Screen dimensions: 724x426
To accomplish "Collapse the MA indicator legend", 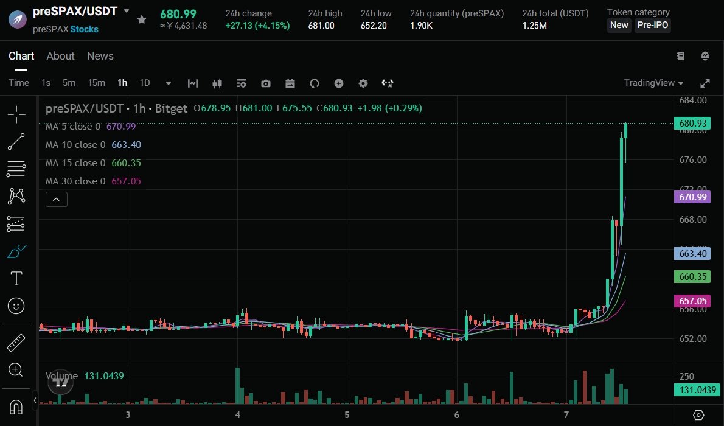I will 57,200.
